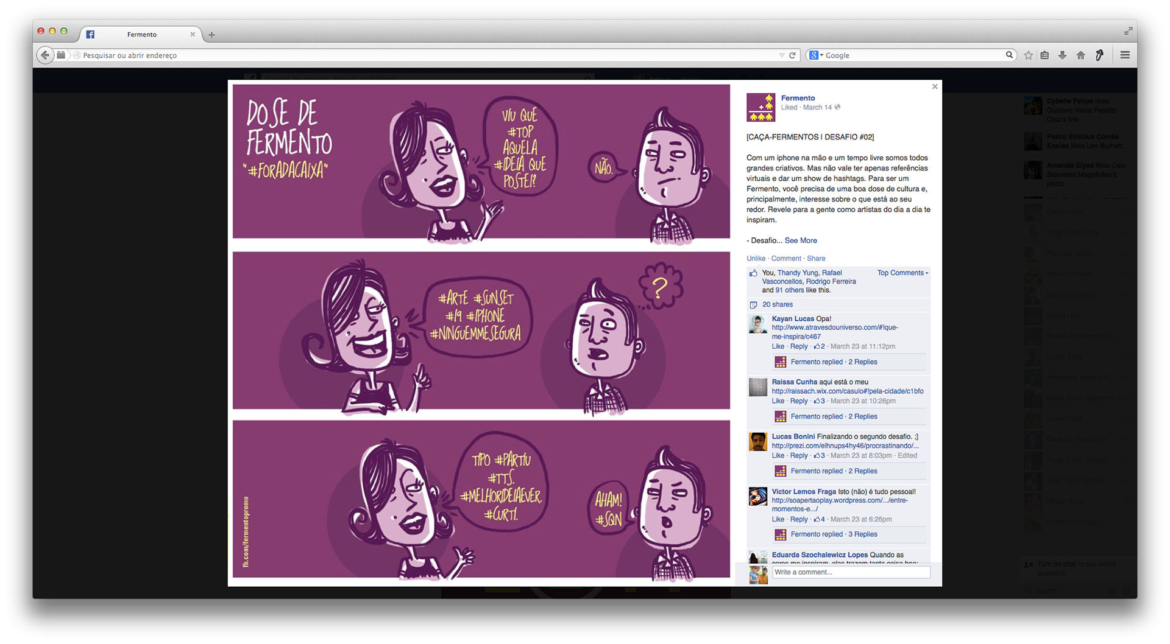Click the Write a comment field

point(851,572)
